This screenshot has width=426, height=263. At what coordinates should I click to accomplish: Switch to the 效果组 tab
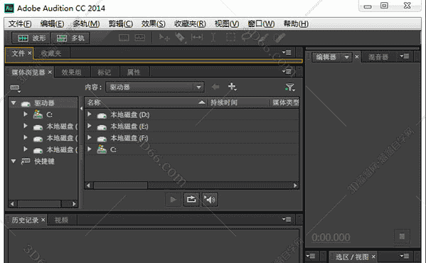coord(71,73)
